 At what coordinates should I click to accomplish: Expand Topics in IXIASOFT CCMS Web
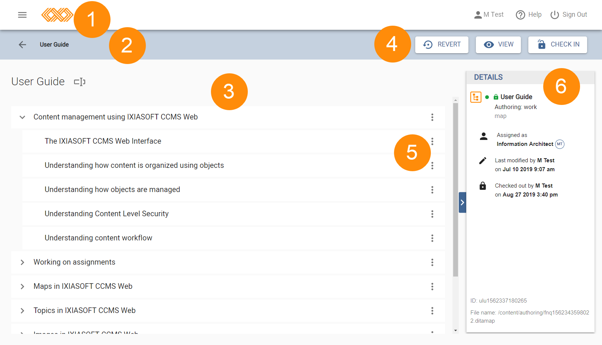22,311
